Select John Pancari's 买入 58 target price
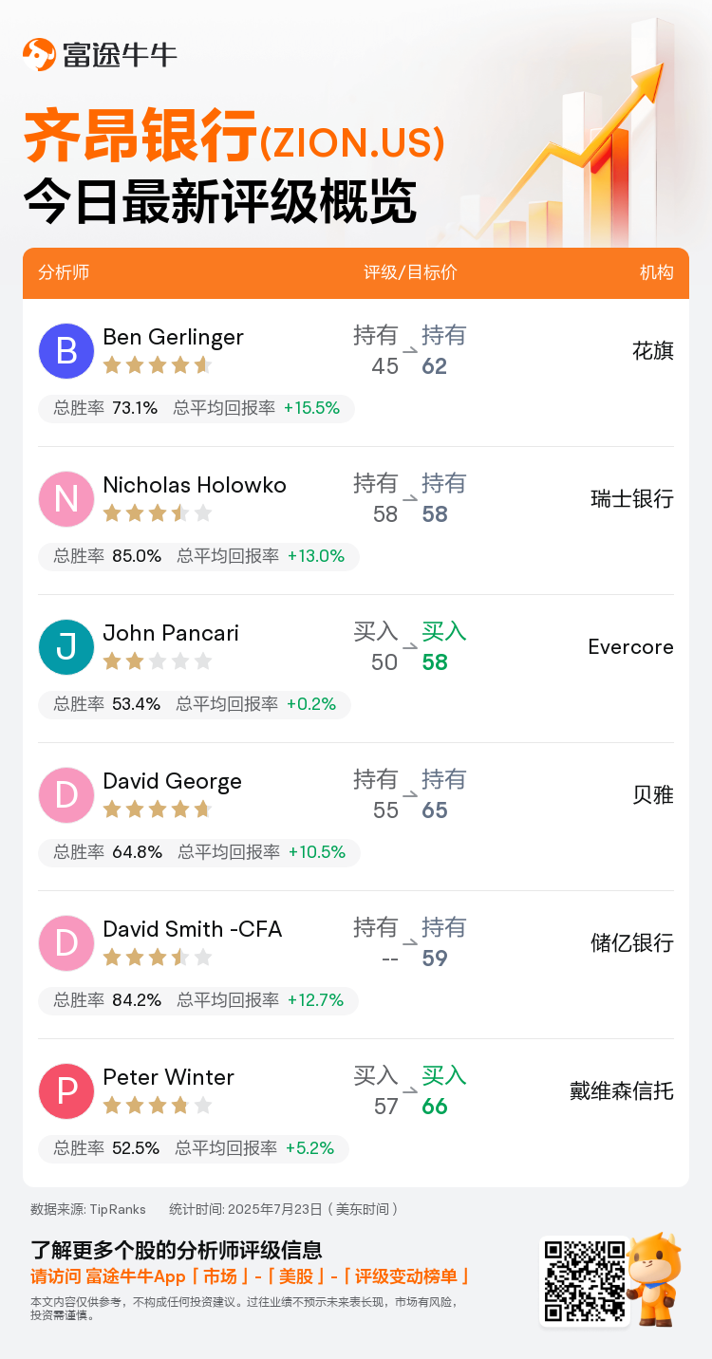The height and width of the screenshot is (1359, 712). coord(443,647)
